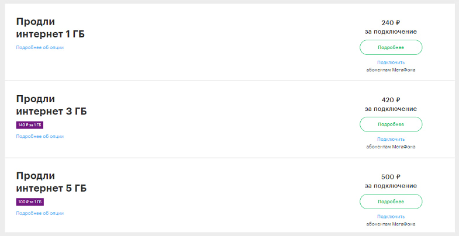459x236 pixels.
Task: Click the green 'Подробнее' button for 240 ₽ option
Action: coord(391,47)
